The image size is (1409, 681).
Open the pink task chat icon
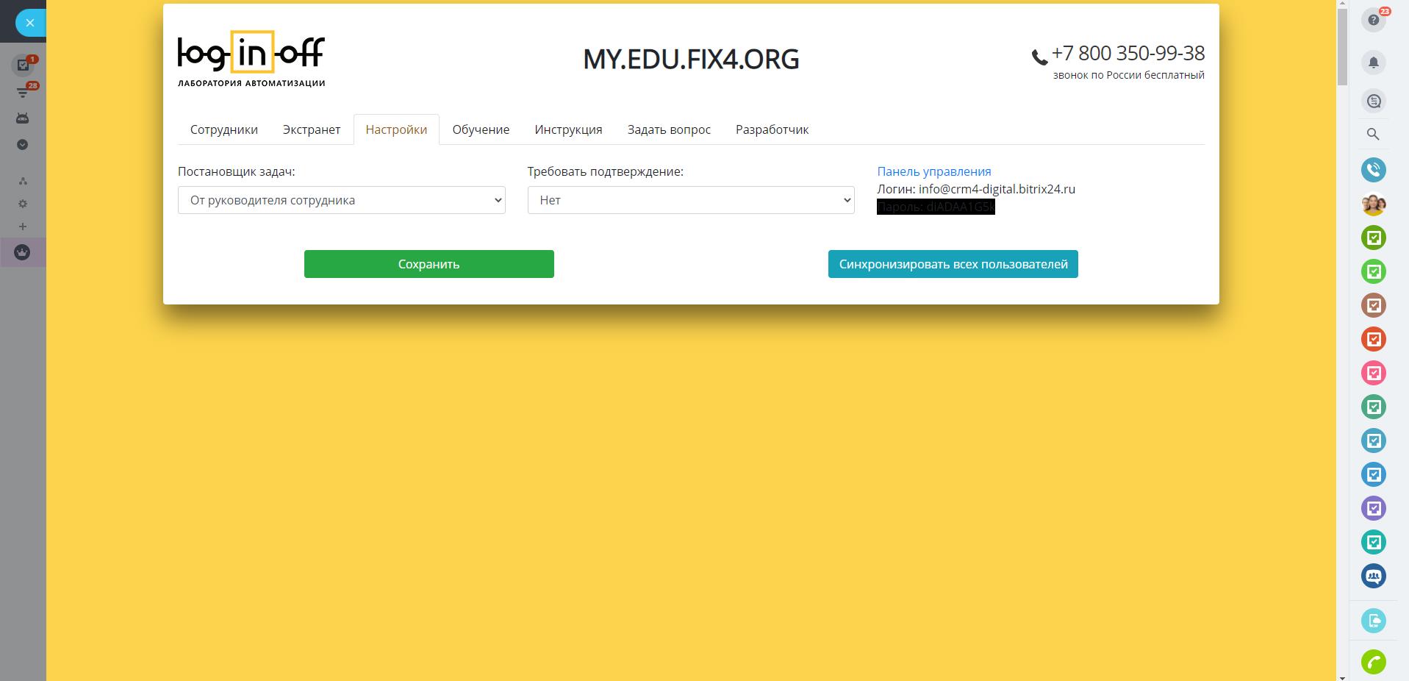click(1374, 373)
